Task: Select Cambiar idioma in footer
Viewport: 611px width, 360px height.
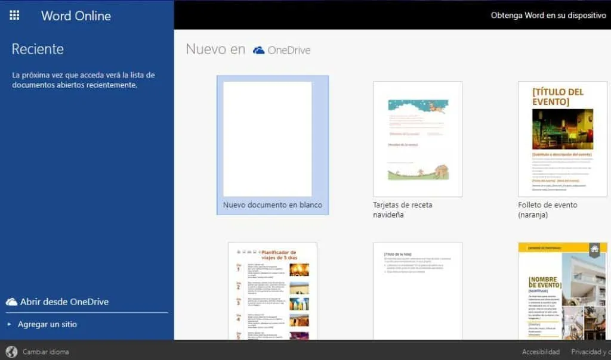Action: click(x=45, y=352)
